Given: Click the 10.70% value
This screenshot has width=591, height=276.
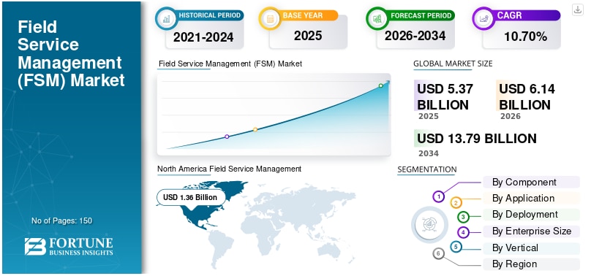Looking at the screenshot, I should tap(525, 37).
